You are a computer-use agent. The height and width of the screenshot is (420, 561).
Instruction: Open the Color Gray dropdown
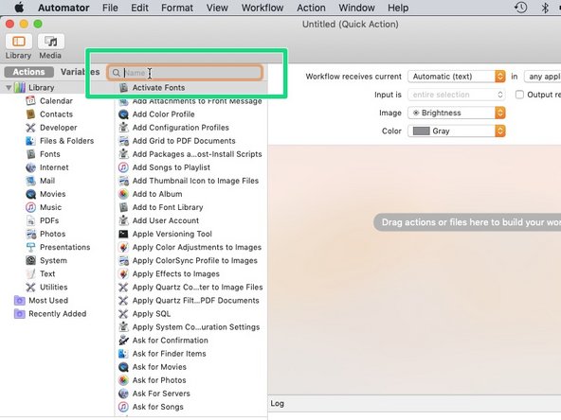point(456,131)
